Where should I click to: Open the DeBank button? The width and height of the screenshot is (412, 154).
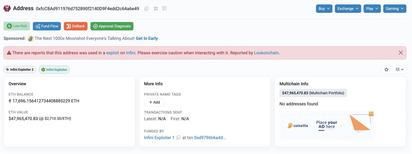coord(76,26)
